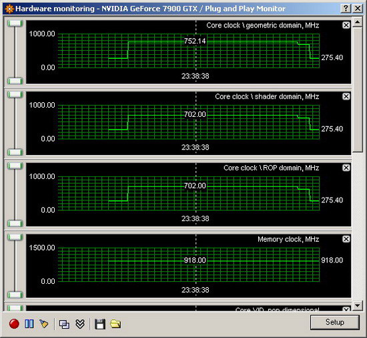Click the detach window icon
This screenshot has height=338, width=367.
click(64, 324)
